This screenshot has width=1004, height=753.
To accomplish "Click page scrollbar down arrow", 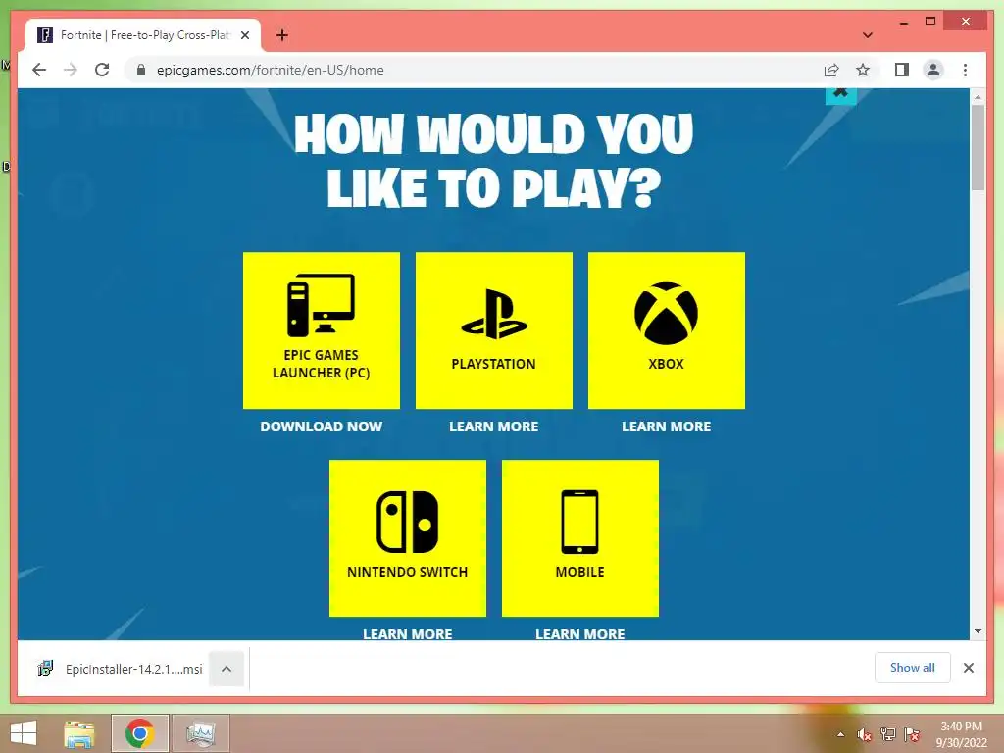I will click(x=978, y=631).
